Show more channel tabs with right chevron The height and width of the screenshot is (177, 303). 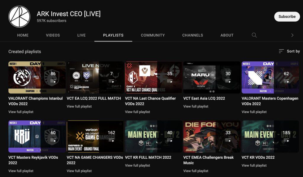tap(292, 35)
